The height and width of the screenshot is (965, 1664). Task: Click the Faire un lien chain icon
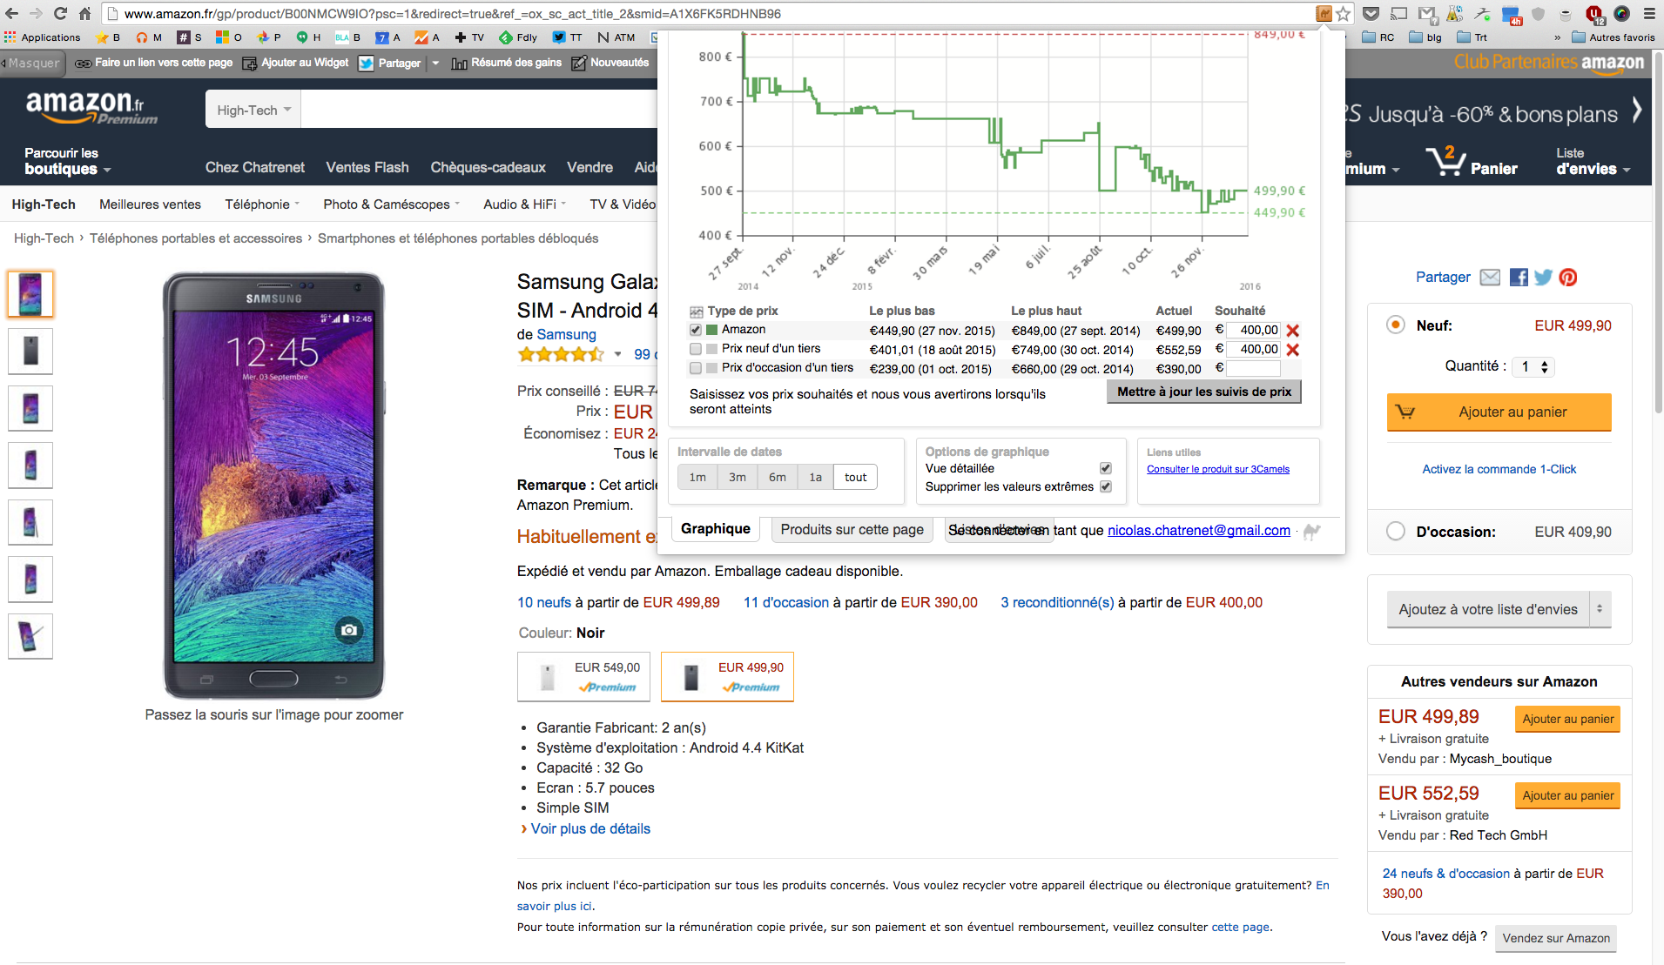point(83,63)
